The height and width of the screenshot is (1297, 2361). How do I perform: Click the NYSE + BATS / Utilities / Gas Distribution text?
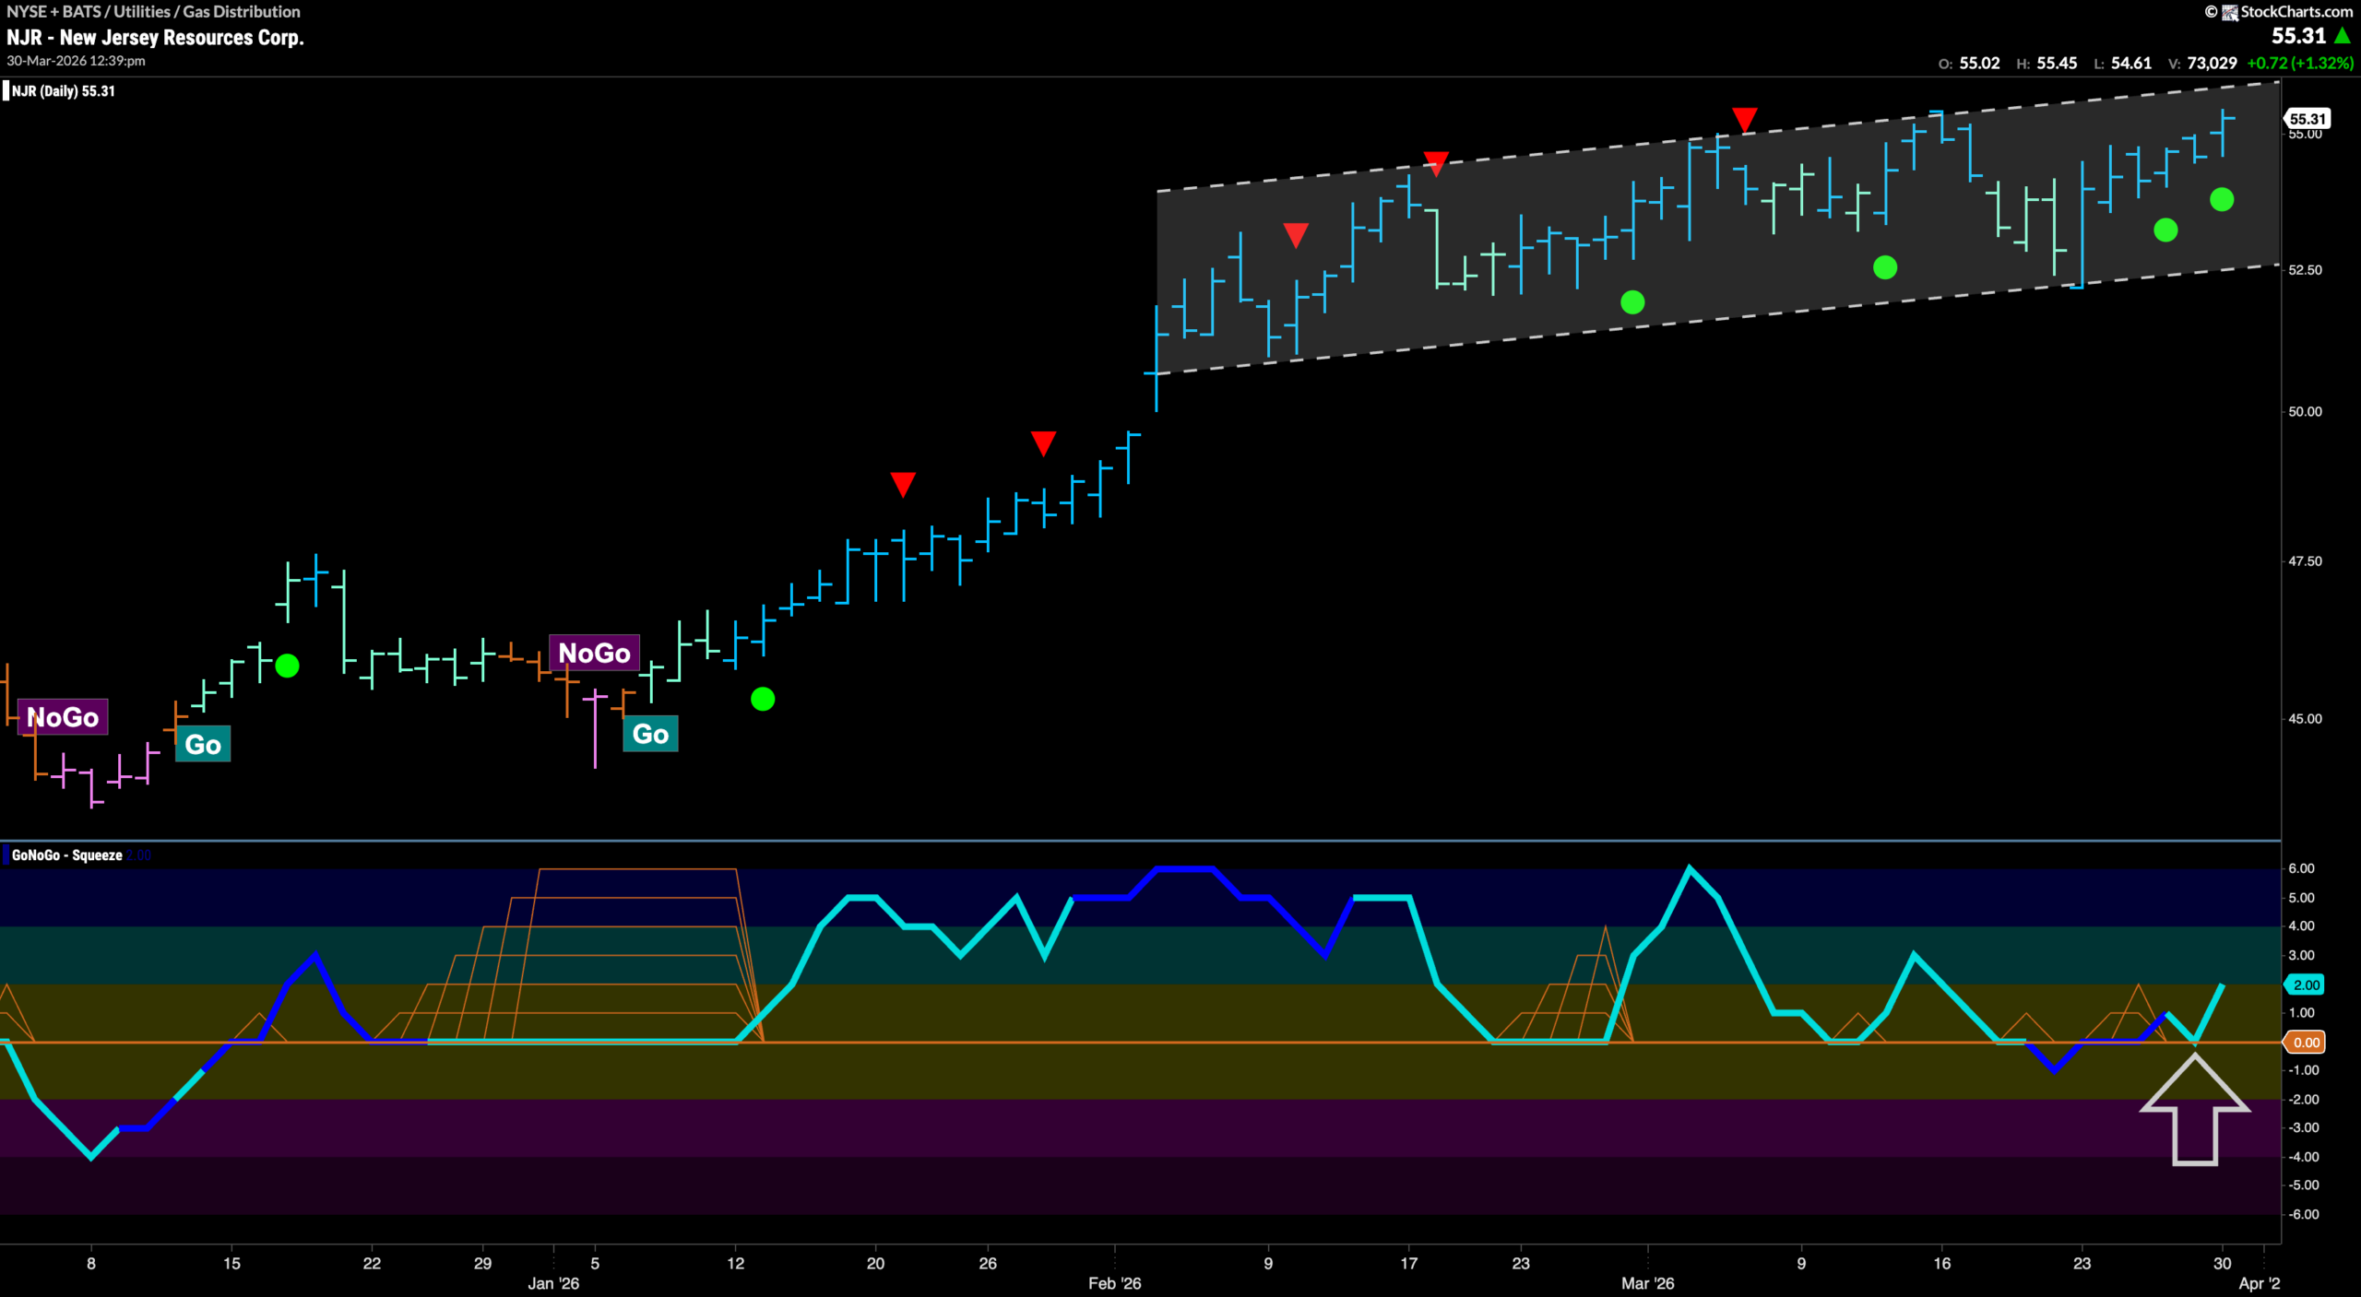[153, 12]
